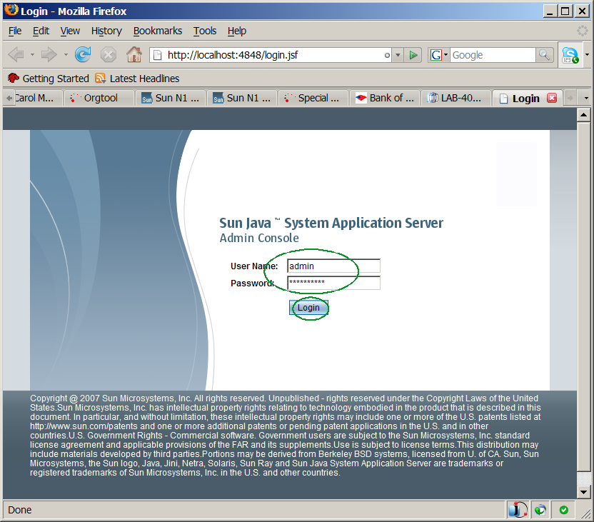Click the green Go arrow button
Screen dimensions: 594x522
[x=413, y=55]
